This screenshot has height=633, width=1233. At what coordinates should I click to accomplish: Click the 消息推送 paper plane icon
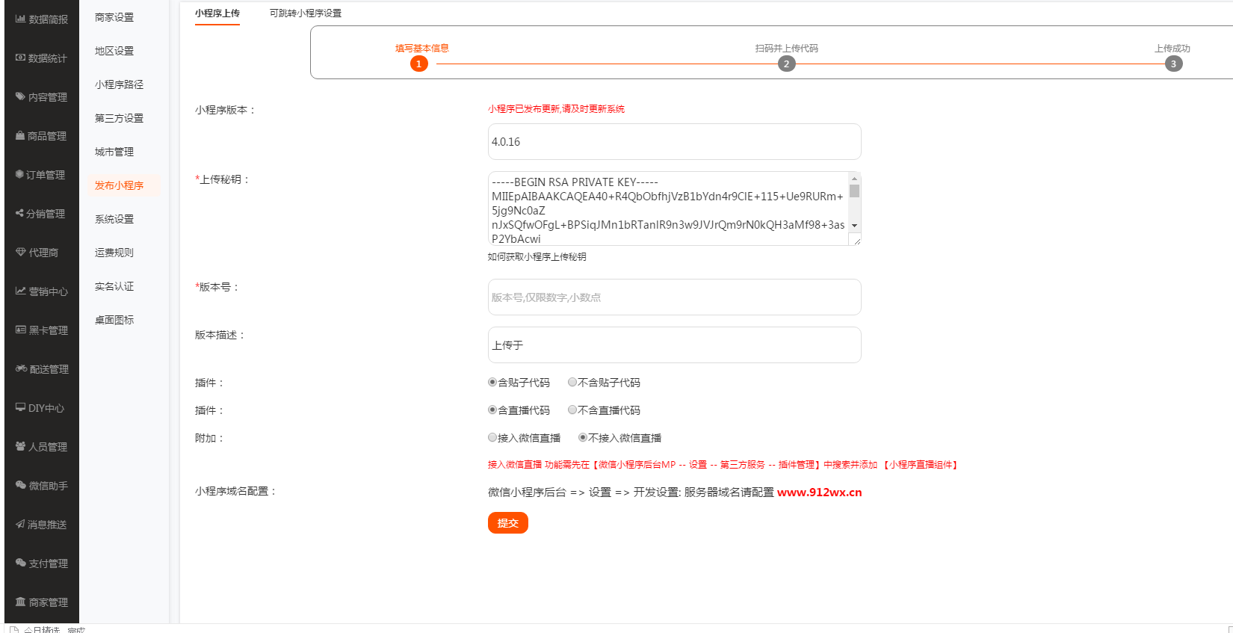pos(20,524)
